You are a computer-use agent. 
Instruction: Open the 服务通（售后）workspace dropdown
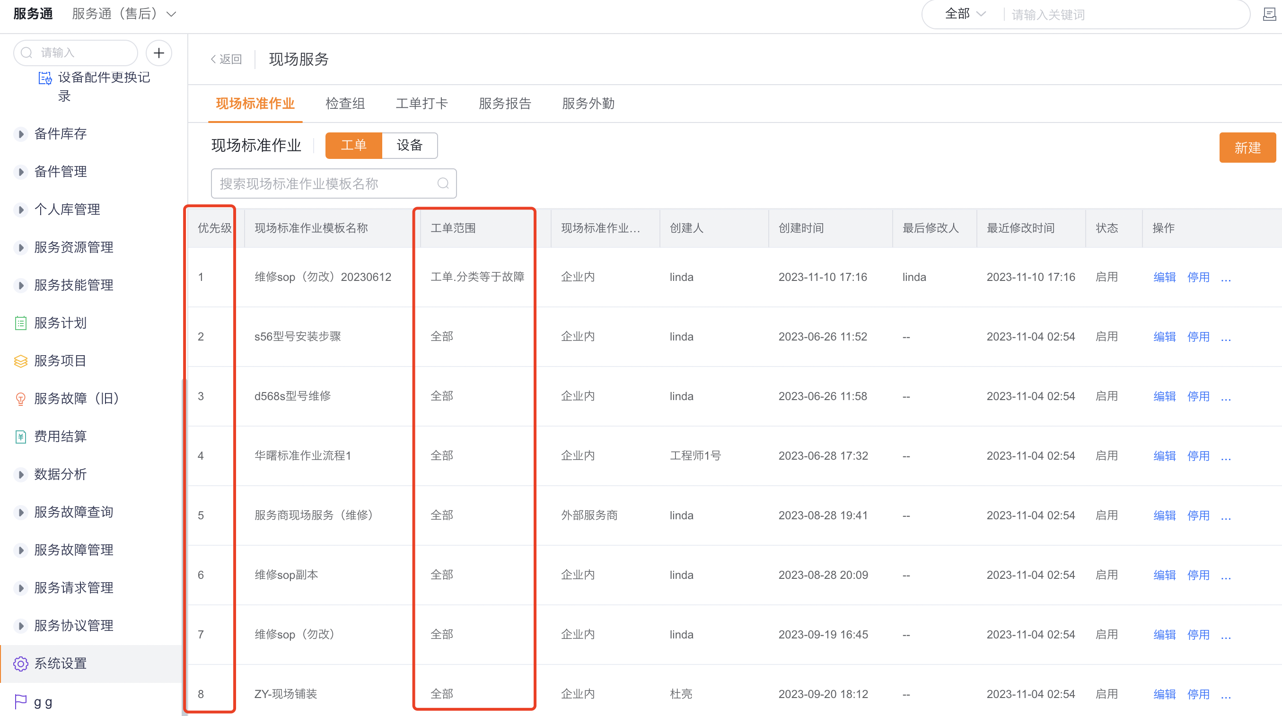[123, 14]
